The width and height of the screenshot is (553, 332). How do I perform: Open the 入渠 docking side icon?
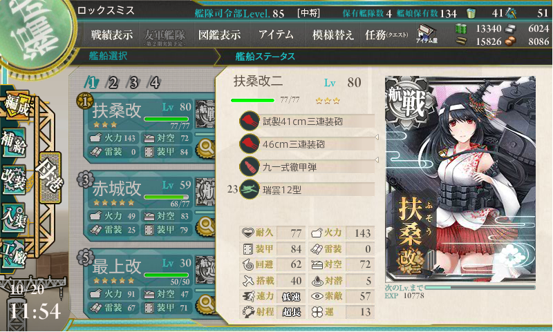14,218
